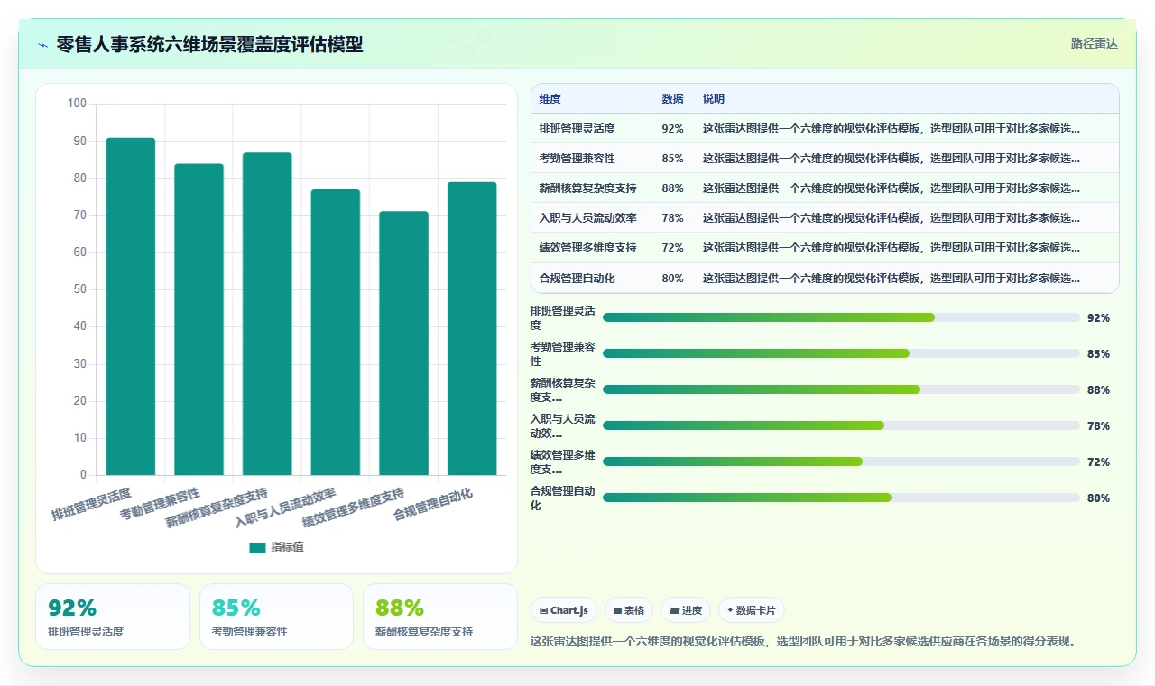The image size is (1155, 686).
Task: Select the 合规管理自动化 table row name
Action: pyautogui.click(x=577, y=279)
